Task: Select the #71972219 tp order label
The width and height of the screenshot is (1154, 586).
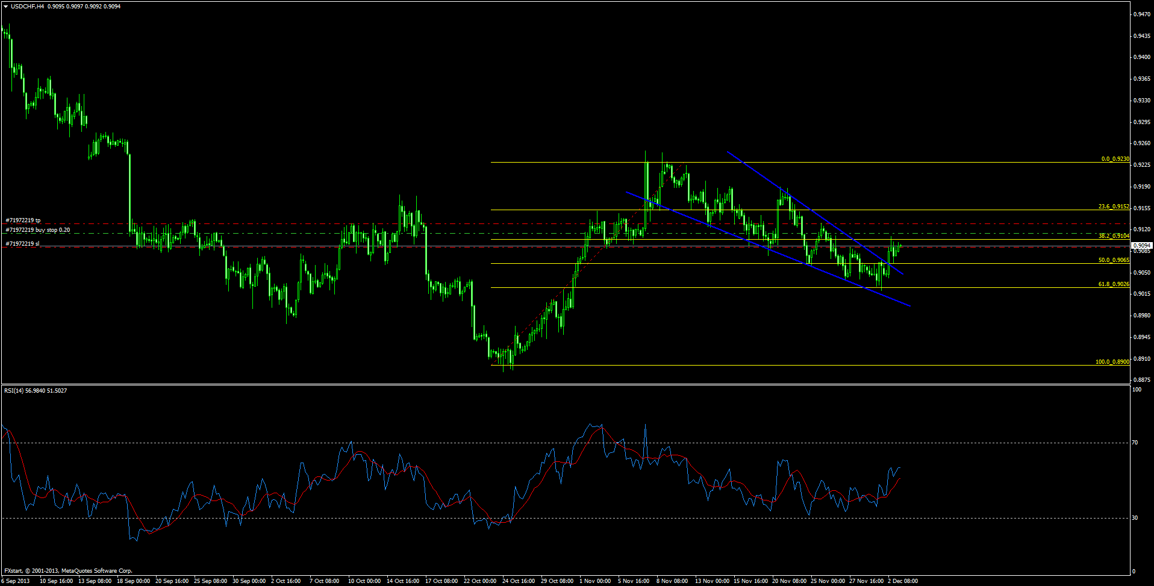Action: (x=23, y=220)
